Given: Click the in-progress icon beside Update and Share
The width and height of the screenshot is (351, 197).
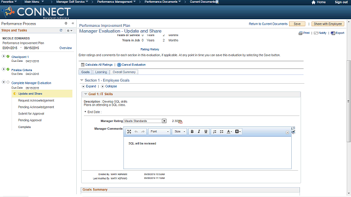Looking at the screenshot, I should 15,94.
